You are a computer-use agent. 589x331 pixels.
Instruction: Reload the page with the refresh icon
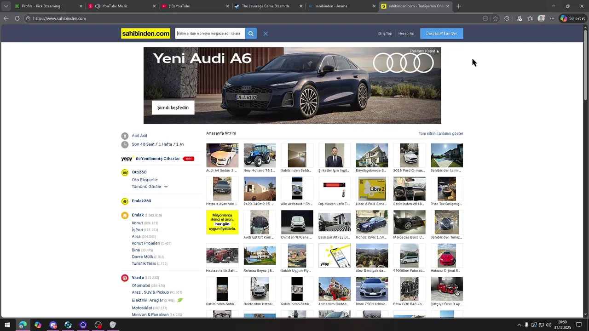[17, 18]
